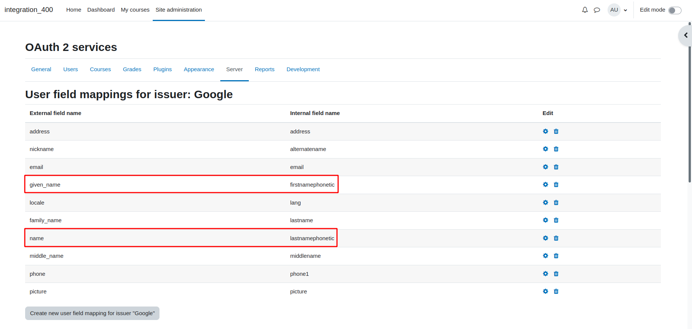Open Dashboard in top navigation
The image size is (692, 329).
point(101,10)
